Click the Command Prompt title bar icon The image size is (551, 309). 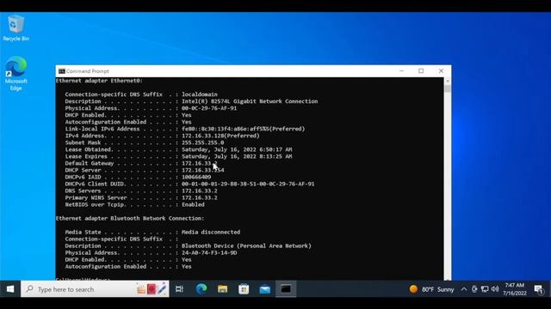pyautogui.click(x=61, y=71)
